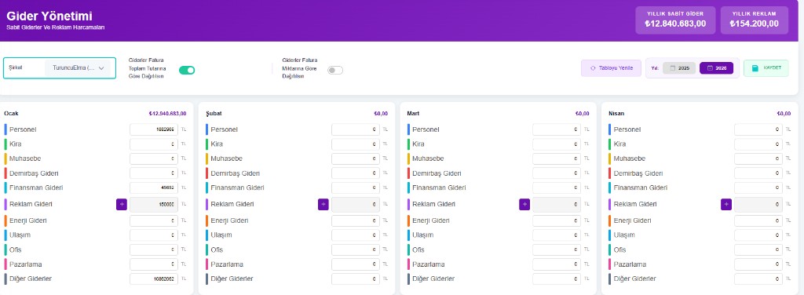Edit Ocak Pazarlama amount field

[154, 264]
